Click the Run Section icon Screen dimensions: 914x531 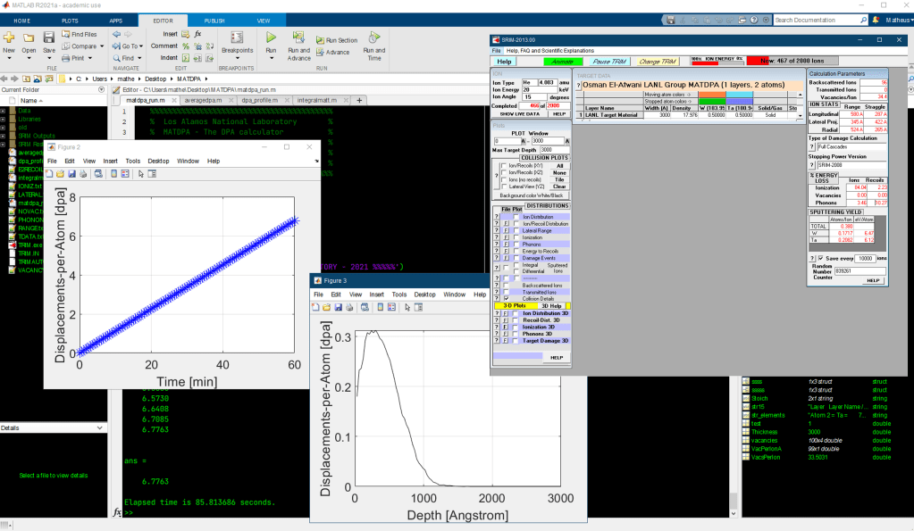click(x=320, y=40)
